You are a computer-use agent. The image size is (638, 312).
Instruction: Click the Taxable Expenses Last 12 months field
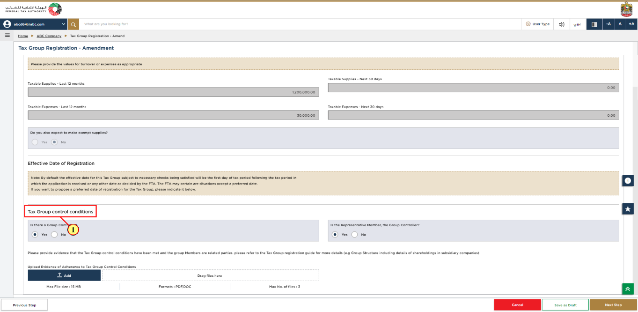[x=173, y=115]
